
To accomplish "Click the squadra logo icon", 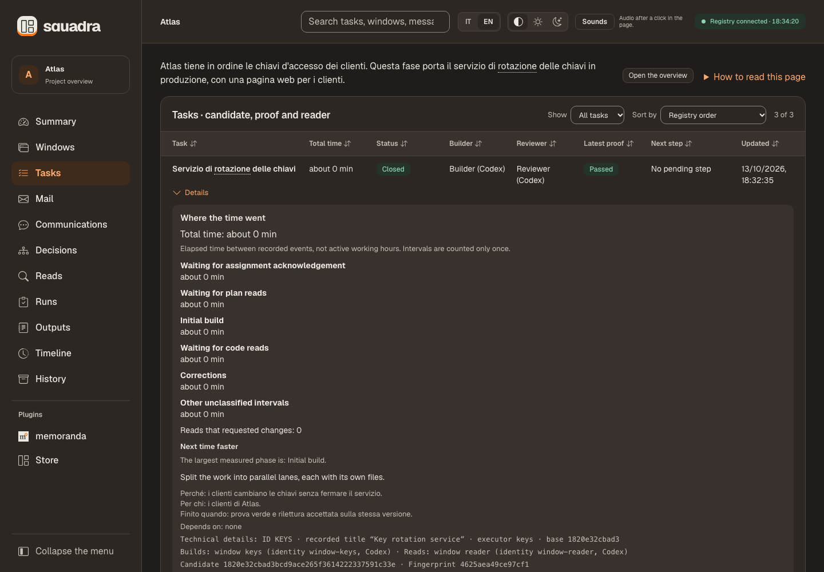I will point(27,26).
